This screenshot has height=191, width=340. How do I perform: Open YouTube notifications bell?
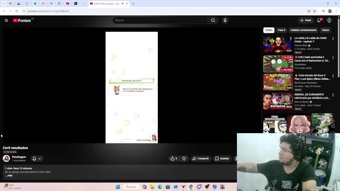319,20
